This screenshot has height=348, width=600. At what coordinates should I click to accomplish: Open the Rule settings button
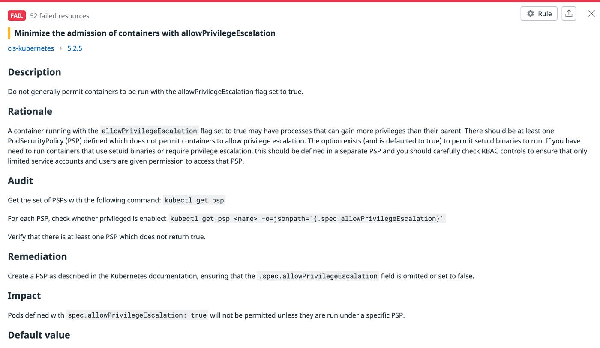point(538,13)
